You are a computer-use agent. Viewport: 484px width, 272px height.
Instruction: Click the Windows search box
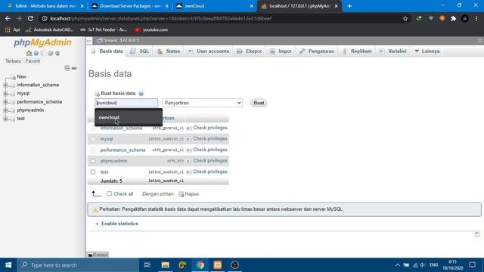78,265
